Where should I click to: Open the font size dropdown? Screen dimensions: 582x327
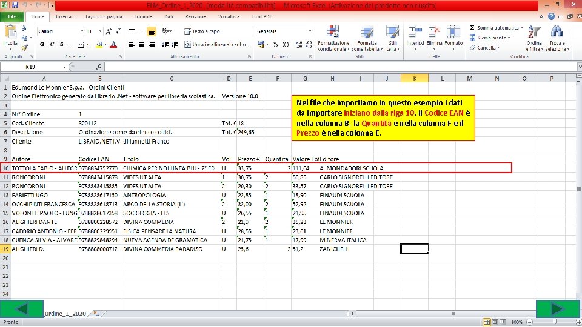(100, 31)
